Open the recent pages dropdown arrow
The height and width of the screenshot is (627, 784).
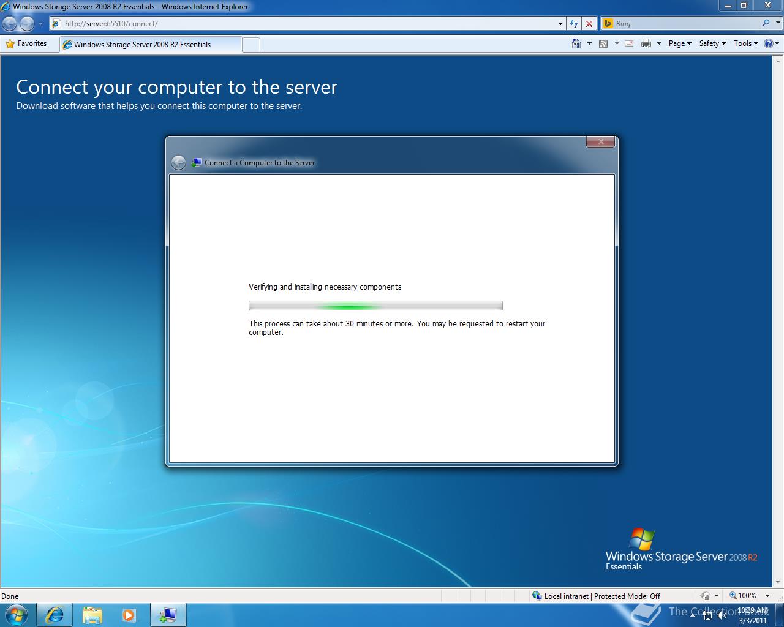click(x=40, y=24)
